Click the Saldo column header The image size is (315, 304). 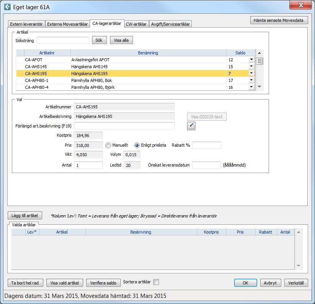pos(241,53)
